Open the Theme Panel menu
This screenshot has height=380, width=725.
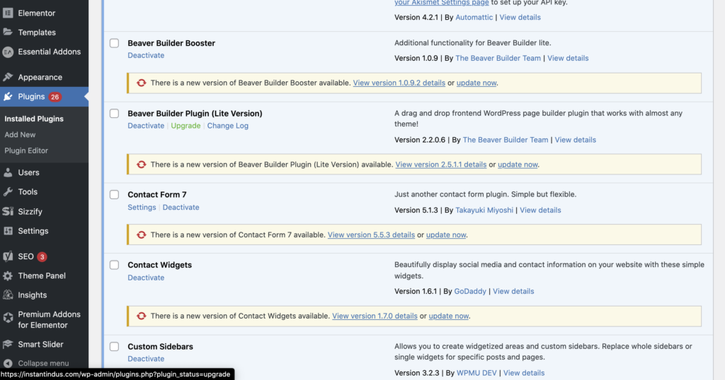click(x=42, y=275)
